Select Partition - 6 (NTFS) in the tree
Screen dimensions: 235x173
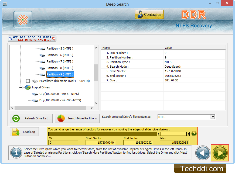click(x=60, y=55)
